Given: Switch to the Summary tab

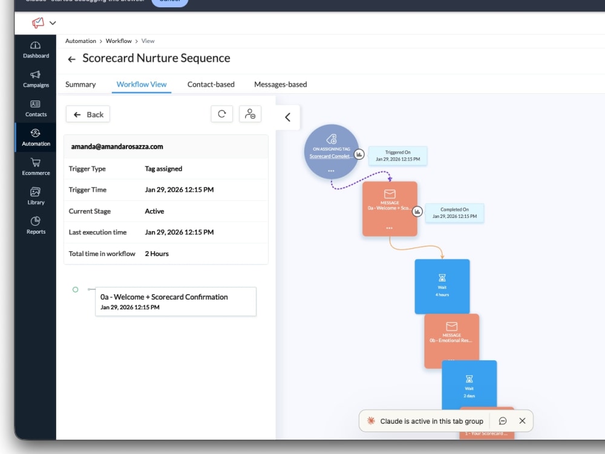Looking at the screenshot, I should [x=80, y=84].
